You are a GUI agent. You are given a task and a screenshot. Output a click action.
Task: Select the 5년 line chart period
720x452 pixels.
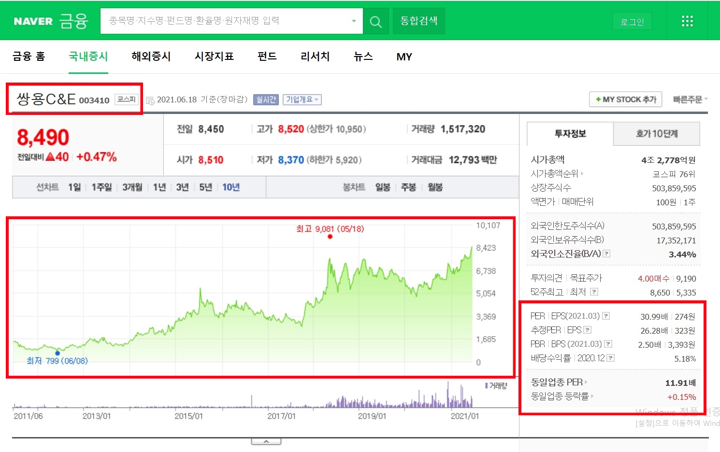(x=206, y=187)
